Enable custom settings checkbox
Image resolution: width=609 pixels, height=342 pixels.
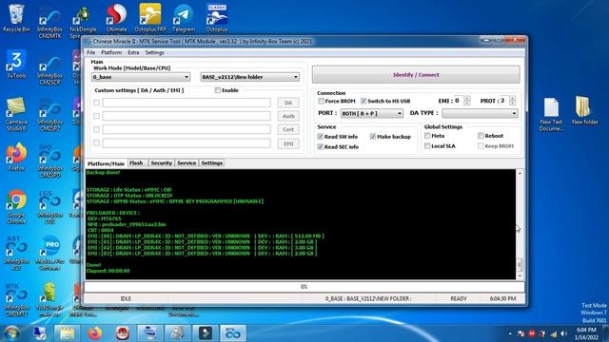[218, 90]
